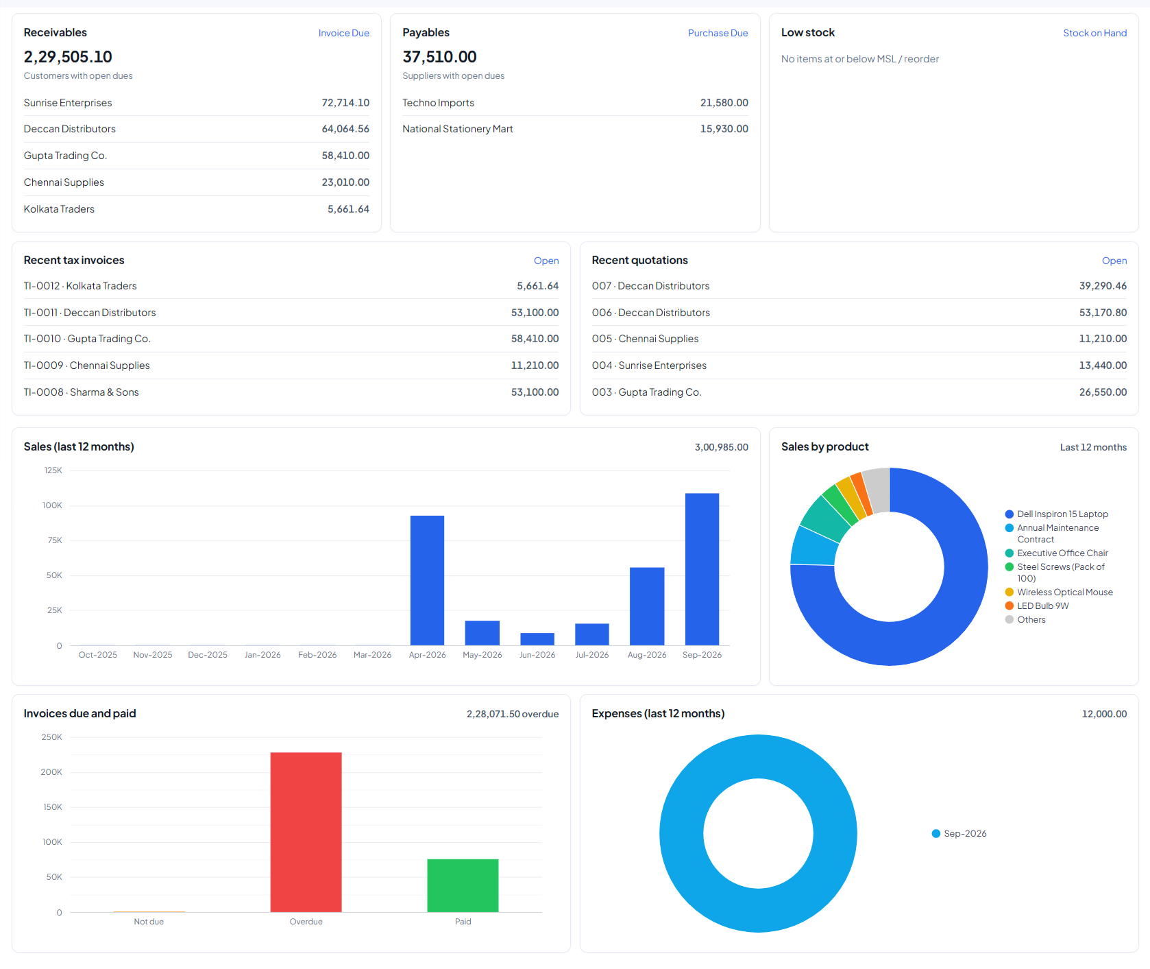1150x969 pixels.
Task: Open the Stock on Hand link
Action: click(1094, 33)
